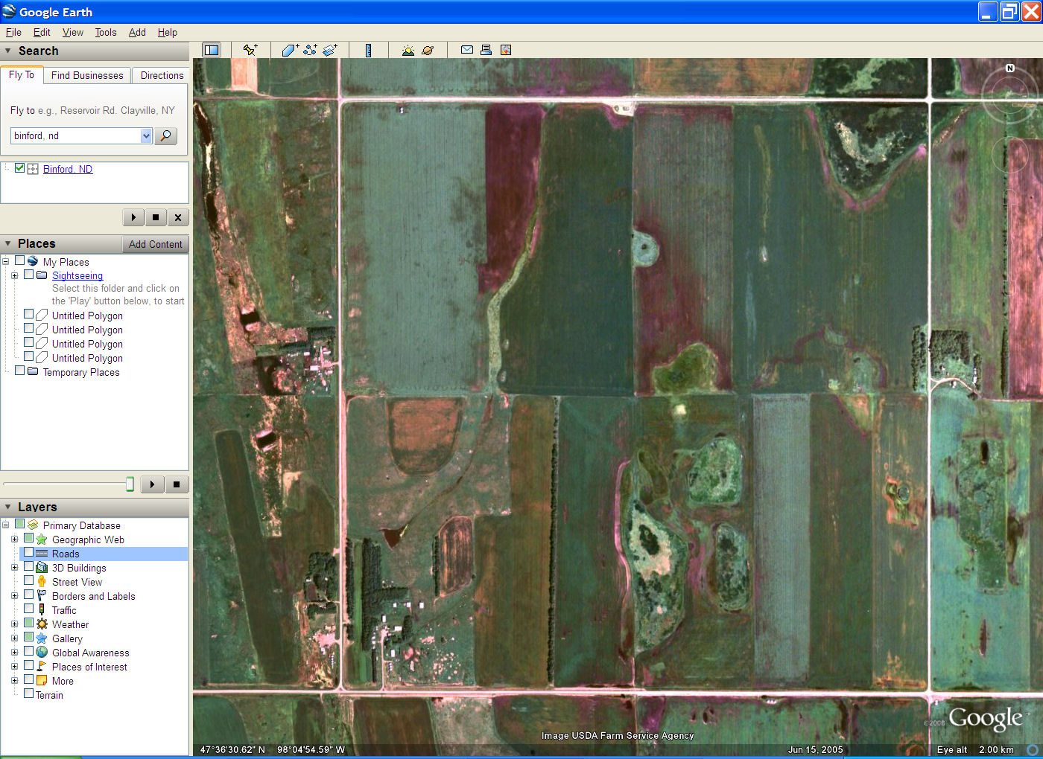Collapse the Places panel triangle

pos(8,244)
